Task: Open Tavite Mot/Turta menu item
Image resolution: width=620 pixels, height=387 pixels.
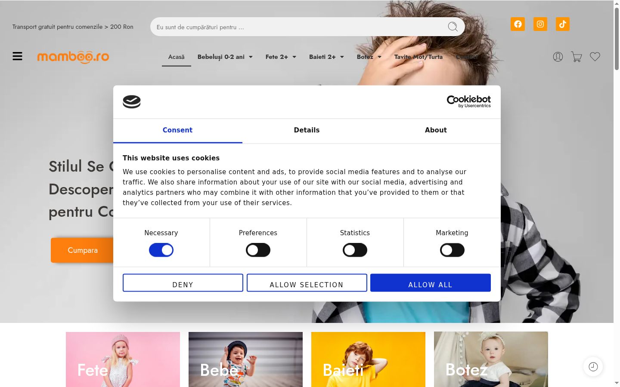Action: click(418, 57)
